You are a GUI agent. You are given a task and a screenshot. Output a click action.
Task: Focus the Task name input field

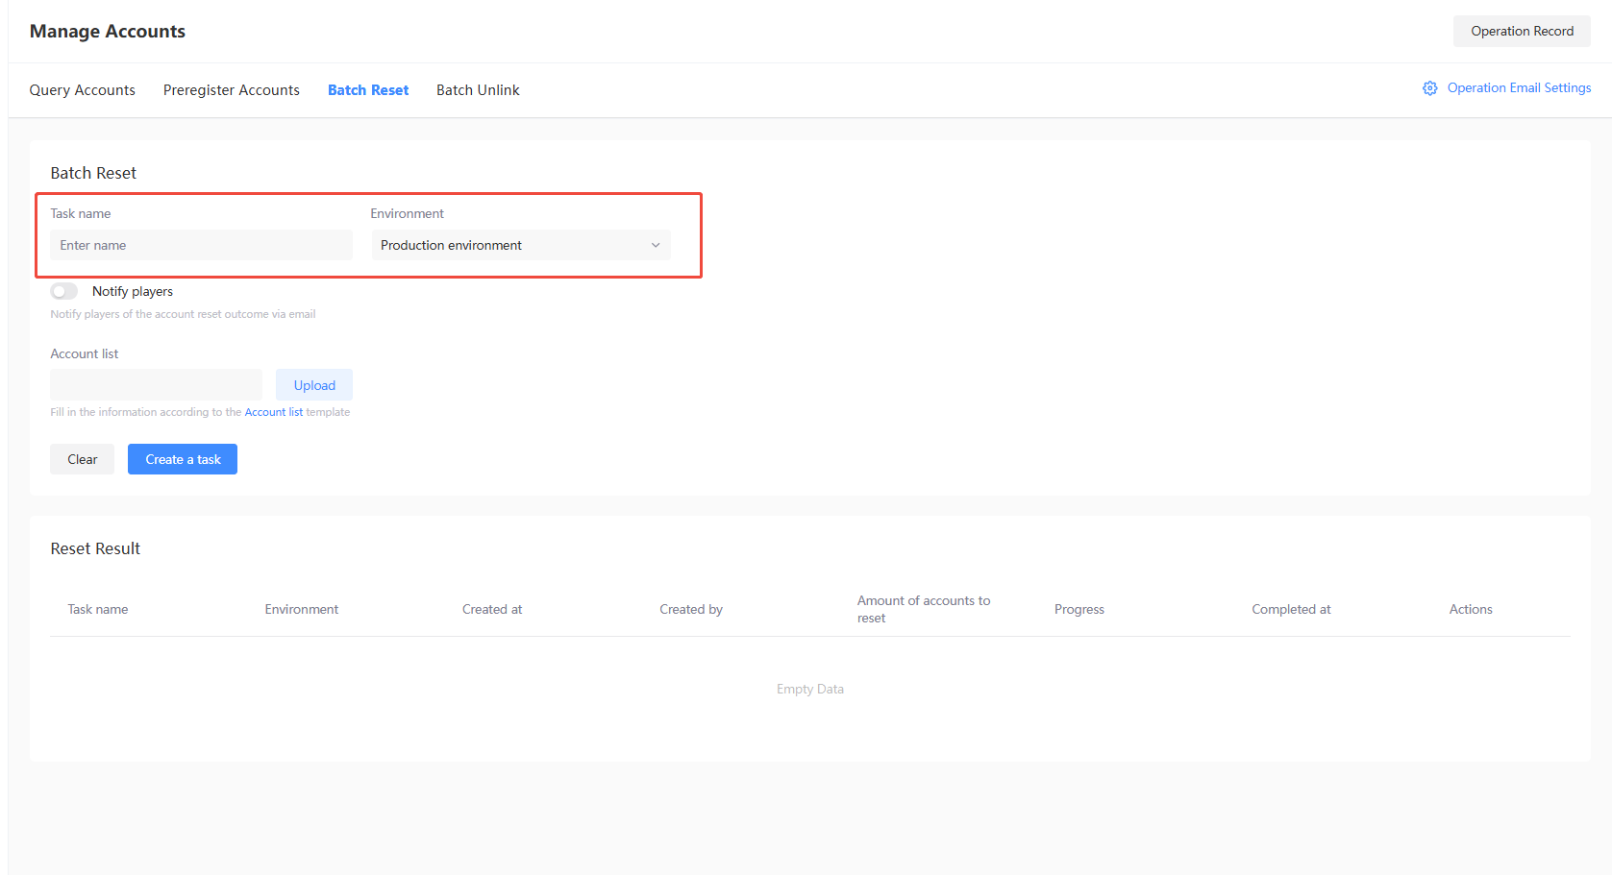tap(201, 245)
